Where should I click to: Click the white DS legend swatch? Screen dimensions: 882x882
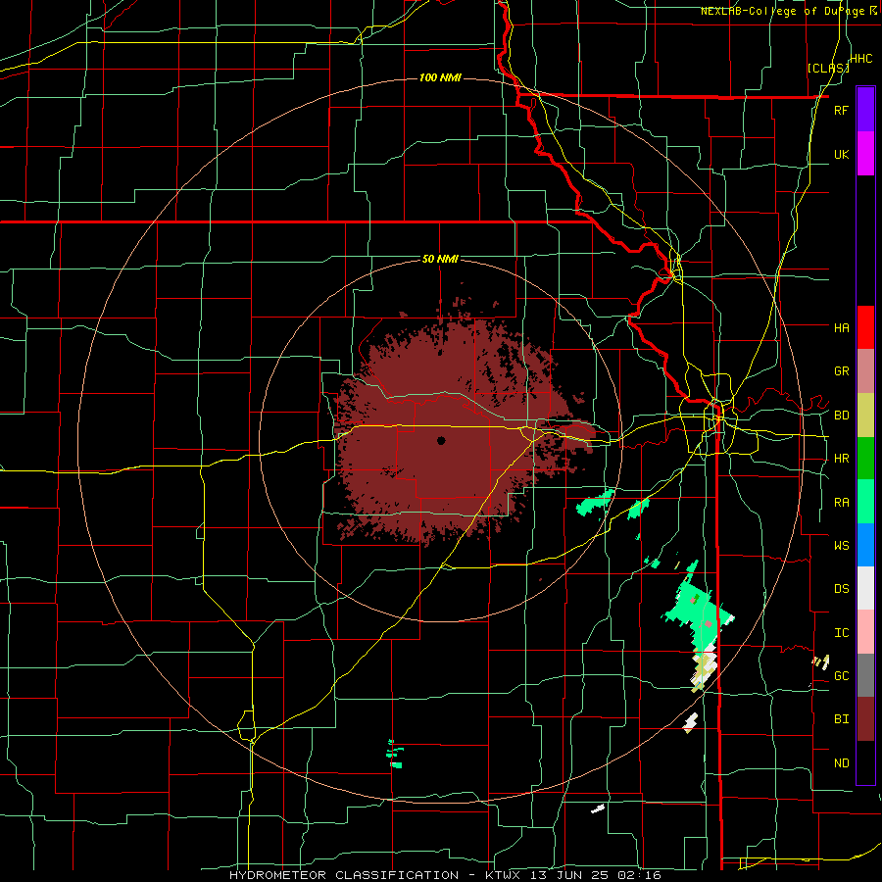[865, 588]
